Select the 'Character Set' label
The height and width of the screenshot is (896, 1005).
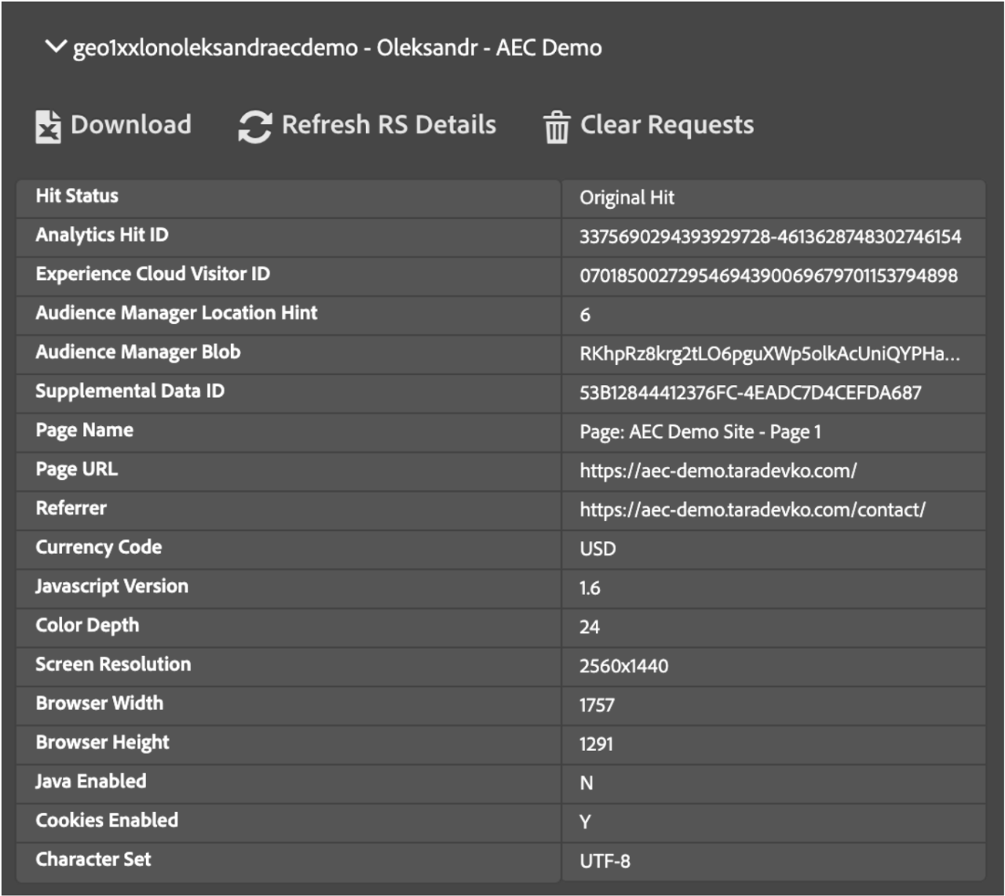[93, 859]
